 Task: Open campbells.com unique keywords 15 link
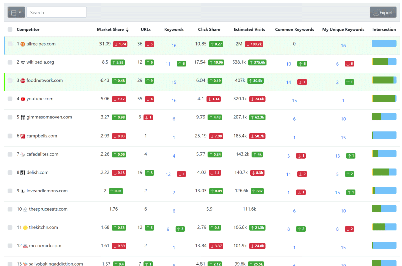343,138
